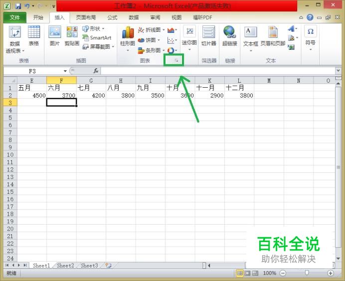Insert a SmartArt graphic

point(97,37)
